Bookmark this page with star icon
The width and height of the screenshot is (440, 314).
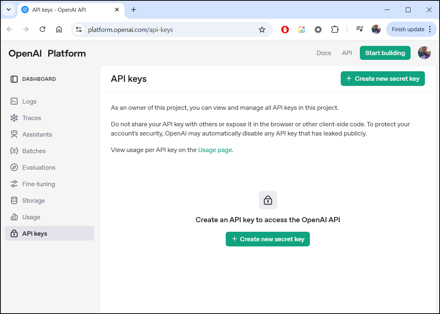[x=262, y=30]
